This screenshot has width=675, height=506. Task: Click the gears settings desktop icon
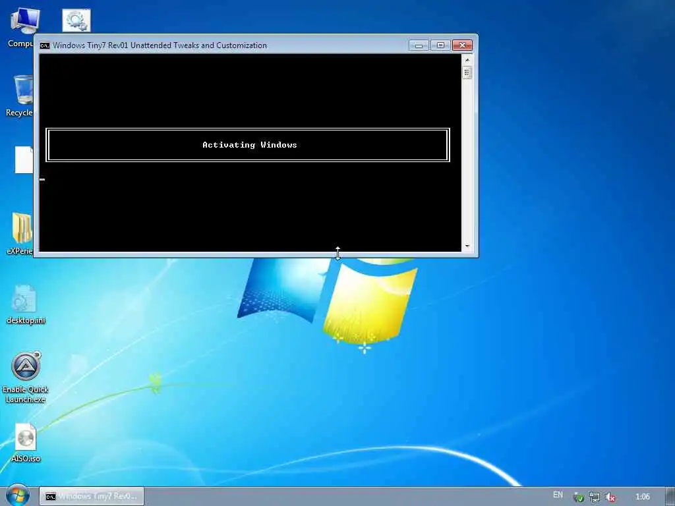tap(76, 20)
